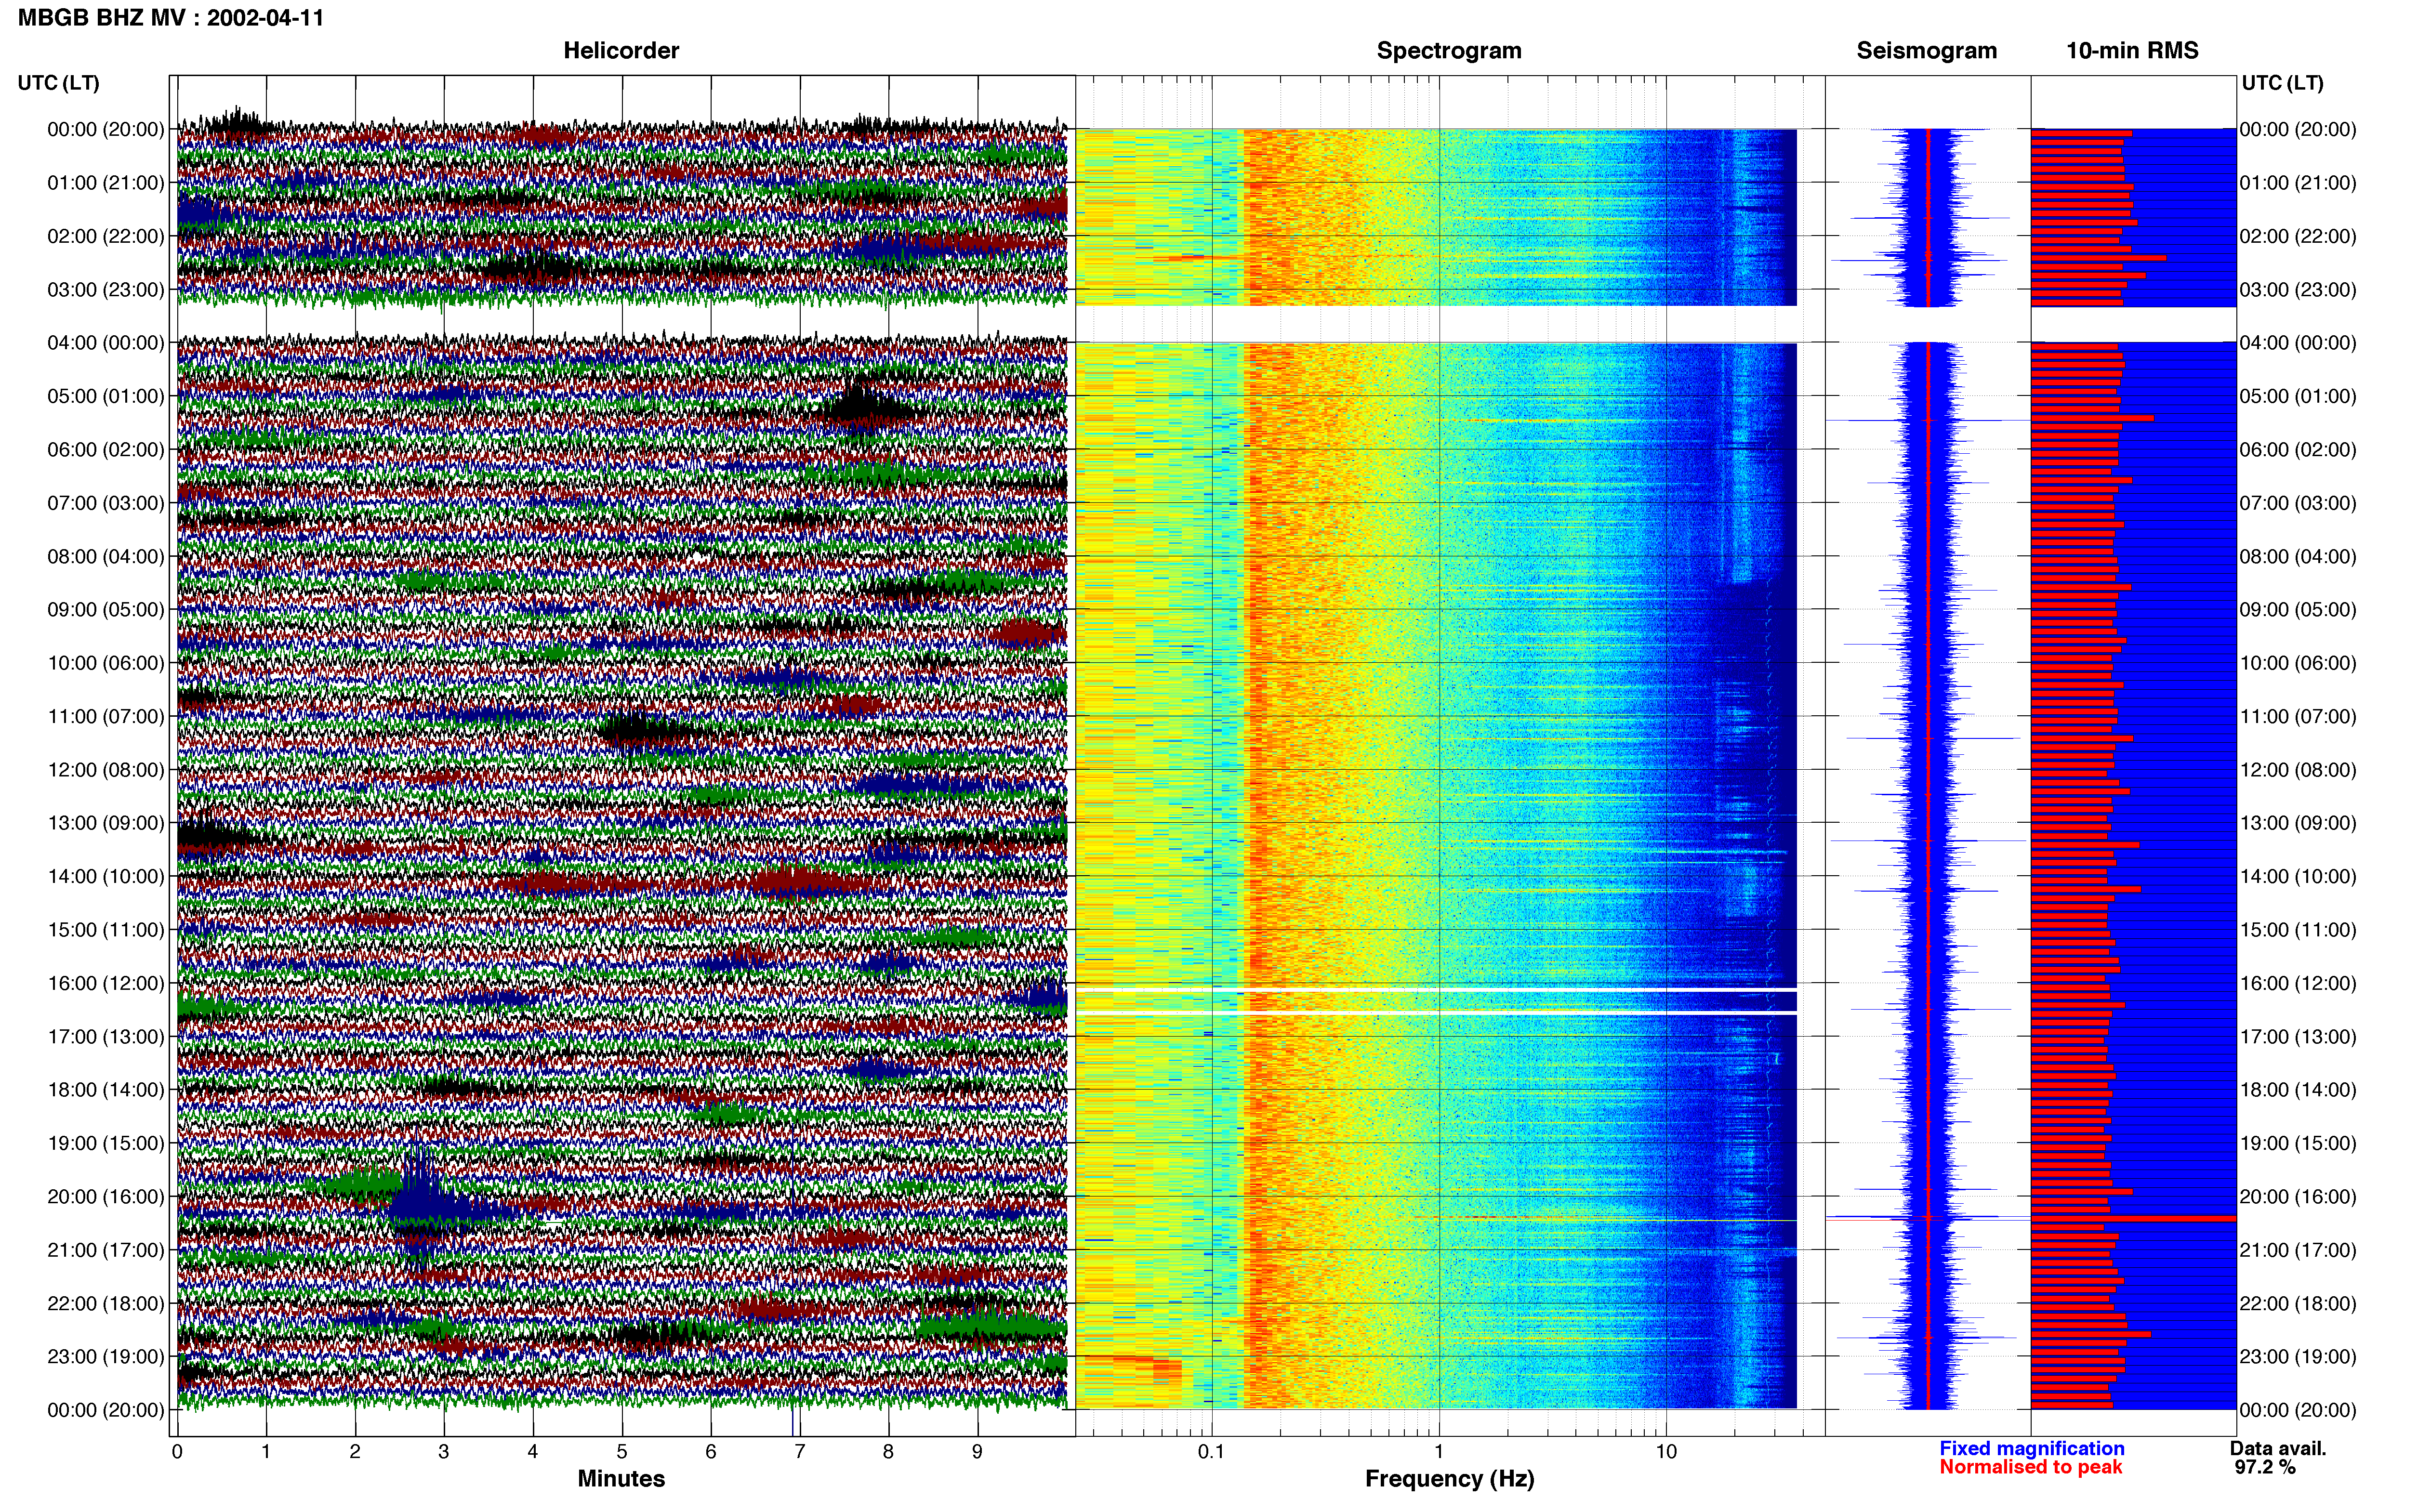Click the left 18:00 (14:00) time label
Image resolution: width=2418 pixels, height=1512 pixels.
click(x=106, y=1090)
